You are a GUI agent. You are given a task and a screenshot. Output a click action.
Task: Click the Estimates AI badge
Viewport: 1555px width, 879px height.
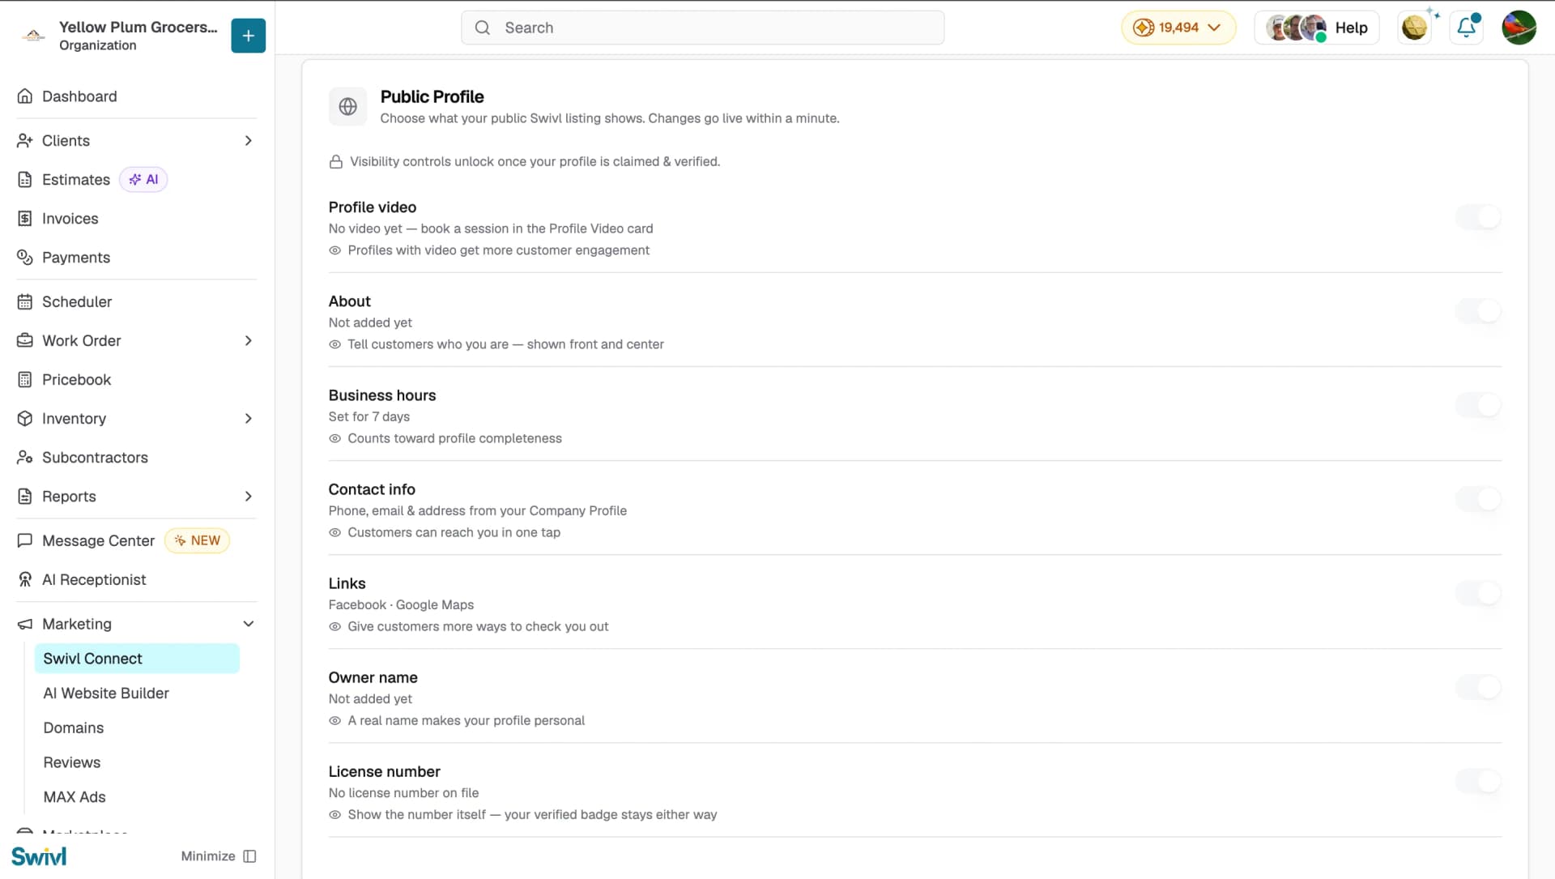tap(143, 180)
